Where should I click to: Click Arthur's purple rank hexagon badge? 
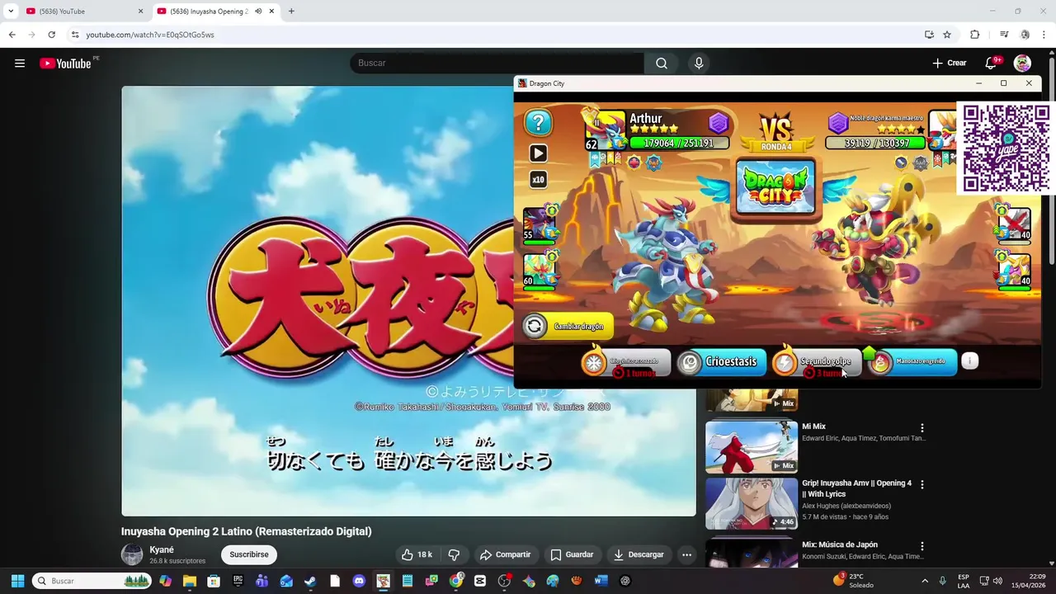coord(719,124)
